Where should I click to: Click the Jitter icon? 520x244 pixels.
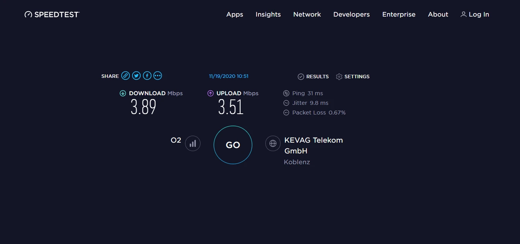click(286, 103)
